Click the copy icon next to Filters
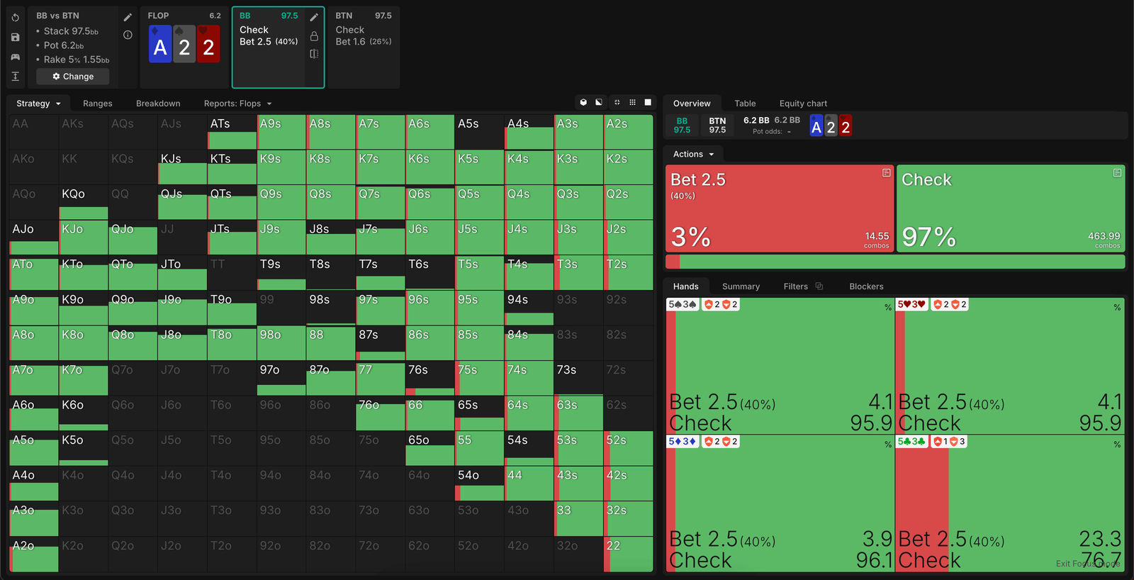The image size is (1134, 580). tap(819, 286)
